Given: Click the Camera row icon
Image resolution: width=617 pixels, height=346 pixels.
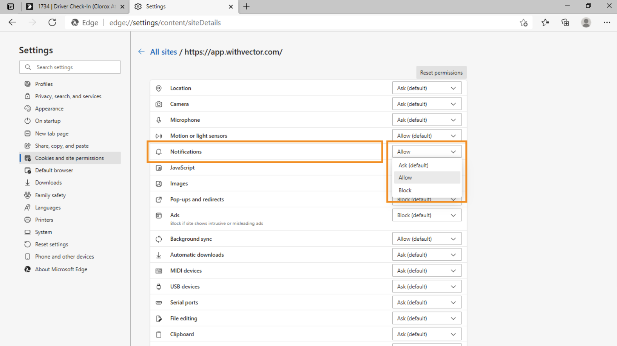Looking at the screenshot, I should (x=159, y=104).
